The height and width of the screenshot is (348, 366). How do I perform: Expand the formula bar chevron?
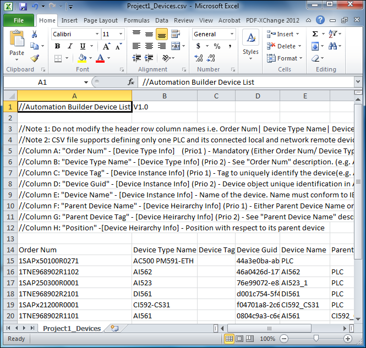click(x=358, y=82)
